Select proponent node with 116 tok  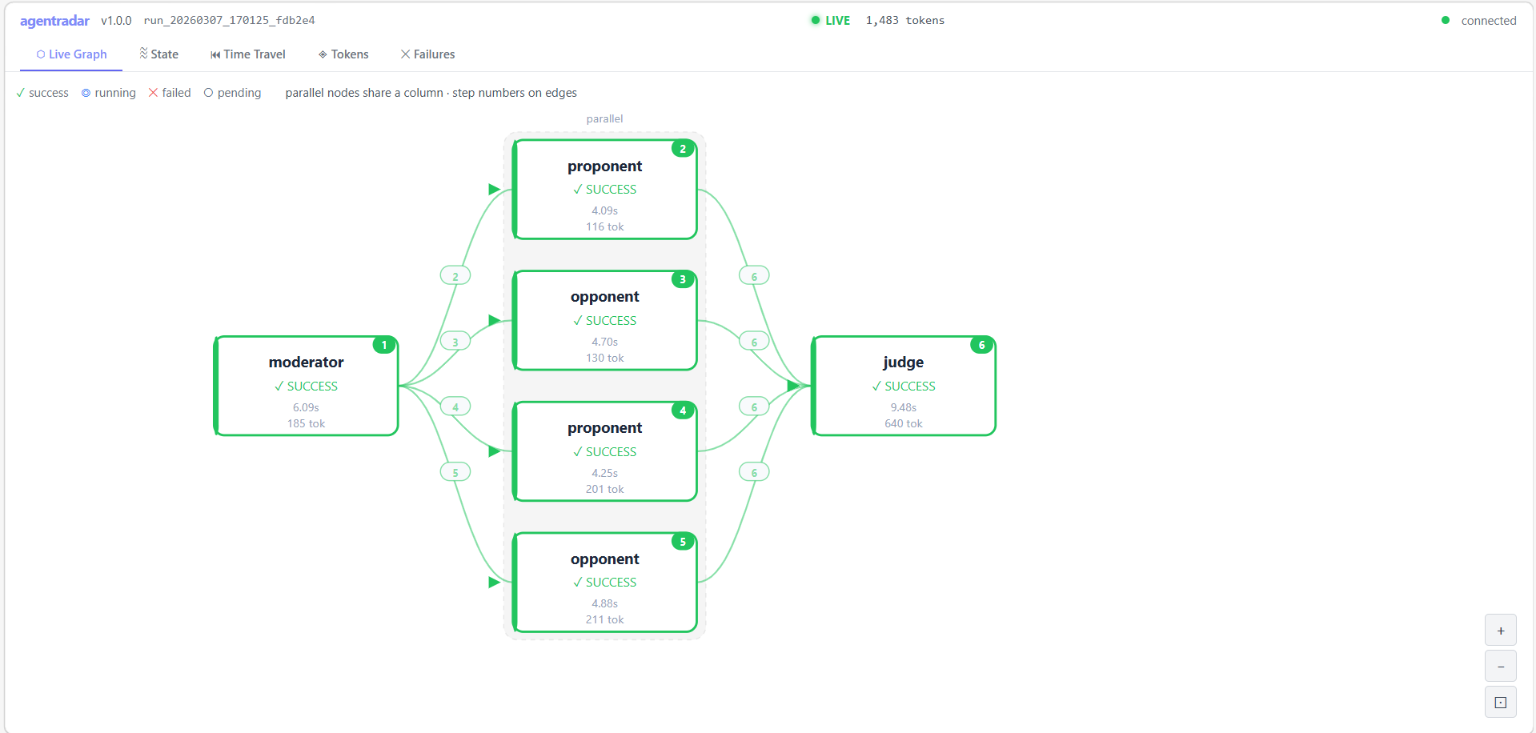(x=604, y=190)
